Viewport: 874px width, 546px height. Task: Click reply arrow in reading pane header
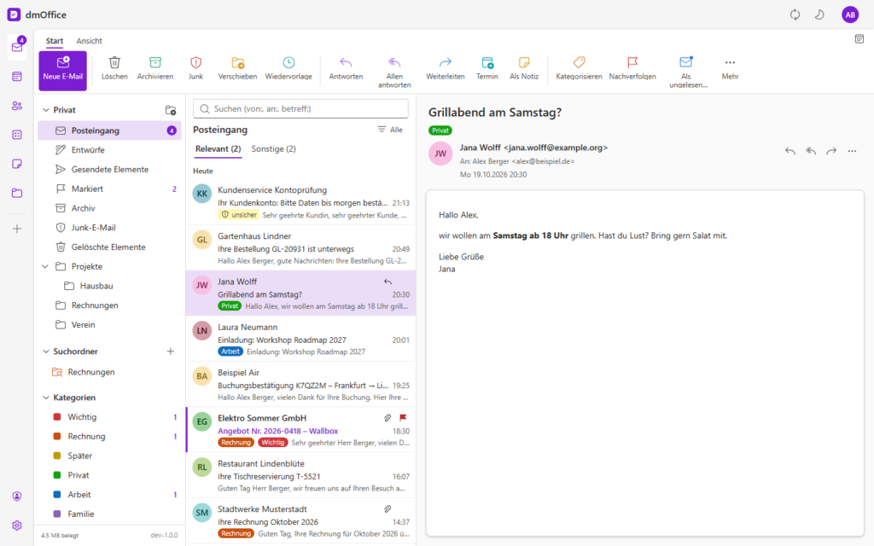[x=790, y=151]
